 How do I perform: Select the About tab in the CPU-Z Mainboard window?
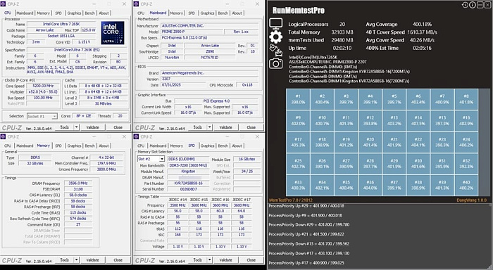pyautogui.click(x=237, y=13)
